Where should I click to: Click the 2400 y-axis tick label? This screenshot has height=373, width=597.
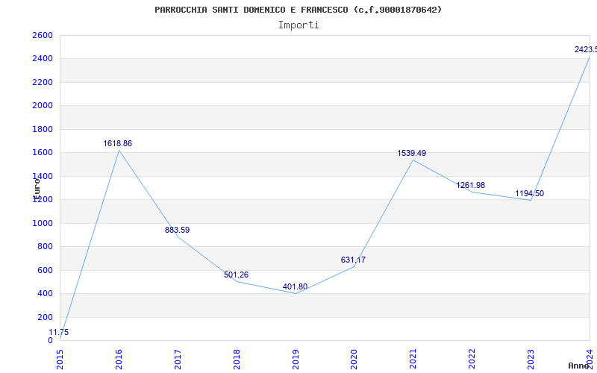pos(43,59)
